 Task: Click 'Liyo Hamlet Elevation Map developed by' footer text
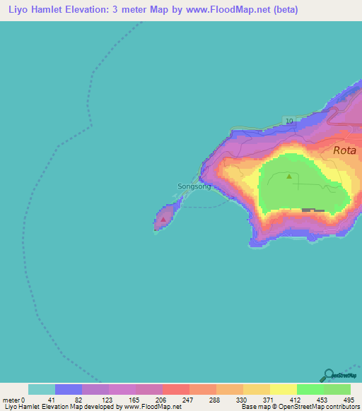64,407
